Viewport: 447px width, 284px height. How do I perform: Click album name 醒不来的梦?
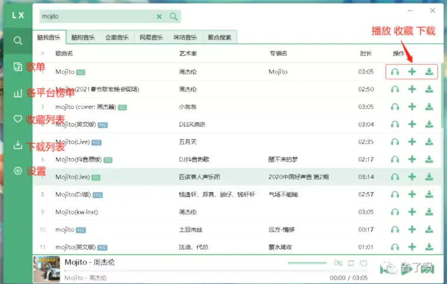coord(283,159)
